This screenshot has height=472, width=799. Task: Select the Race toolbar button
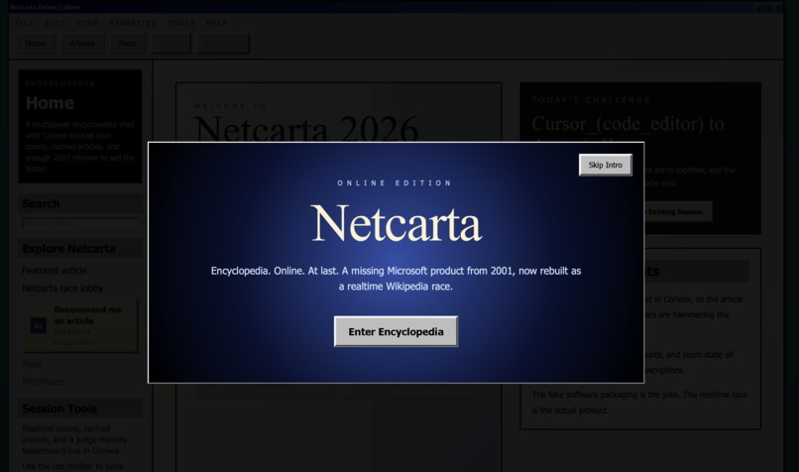128,44
